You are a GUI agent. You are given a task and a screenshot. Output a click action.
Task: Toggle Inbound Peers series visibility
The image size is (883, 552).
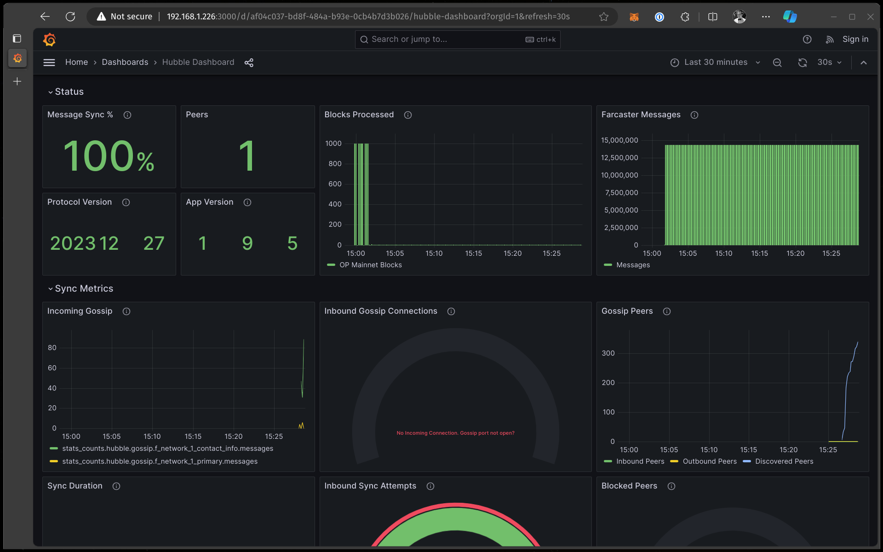[x=640, y=461]
